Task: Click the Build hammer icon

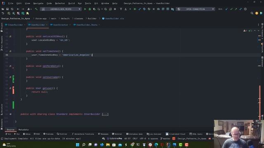Action: pyautogui.click(x=36, y=9)
